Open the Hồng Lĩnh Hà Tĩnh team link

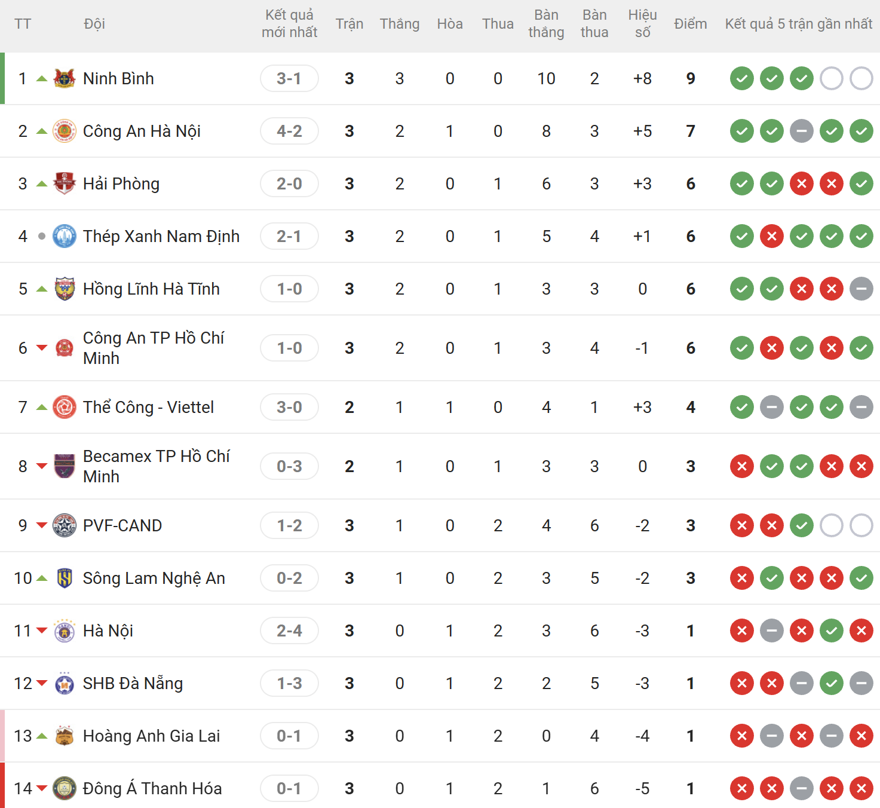(x=151, y=289)
